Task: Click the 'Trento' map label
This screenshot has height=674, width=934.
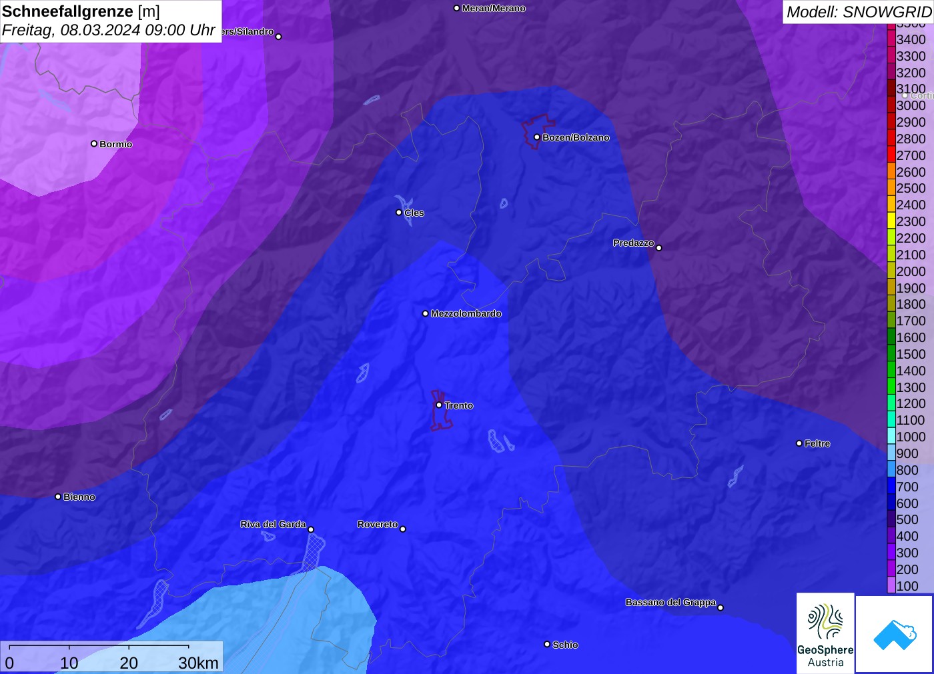Action: [x=459, y=405]
